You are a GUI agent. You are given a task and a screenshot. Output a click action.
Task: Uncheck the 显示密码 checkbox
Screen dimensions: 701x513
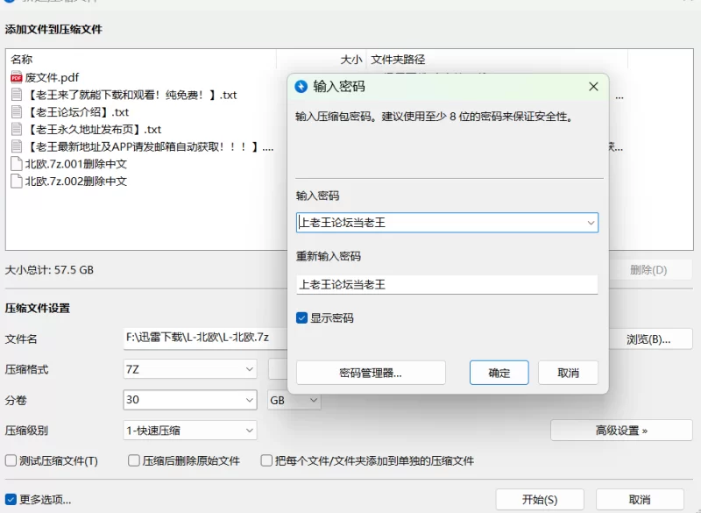(302, 318)
